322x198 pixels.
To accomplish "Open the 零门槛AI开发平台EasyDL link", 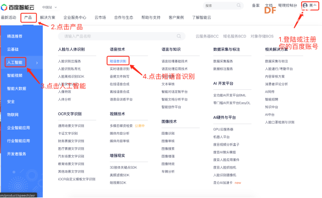I will pos(232,103).
